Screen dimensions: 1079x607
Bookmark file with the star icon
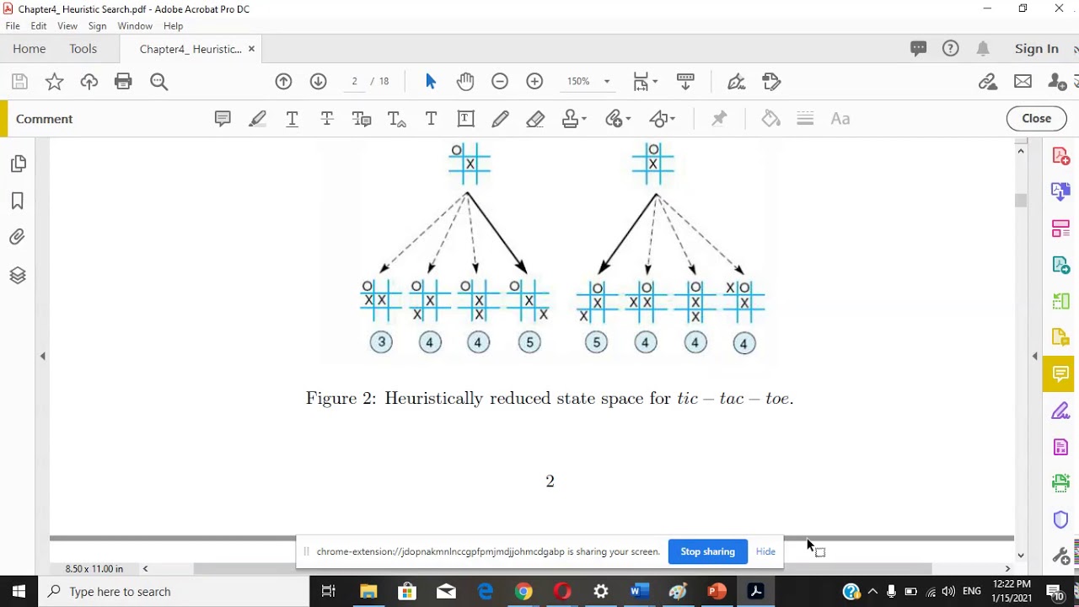(54, 82)
